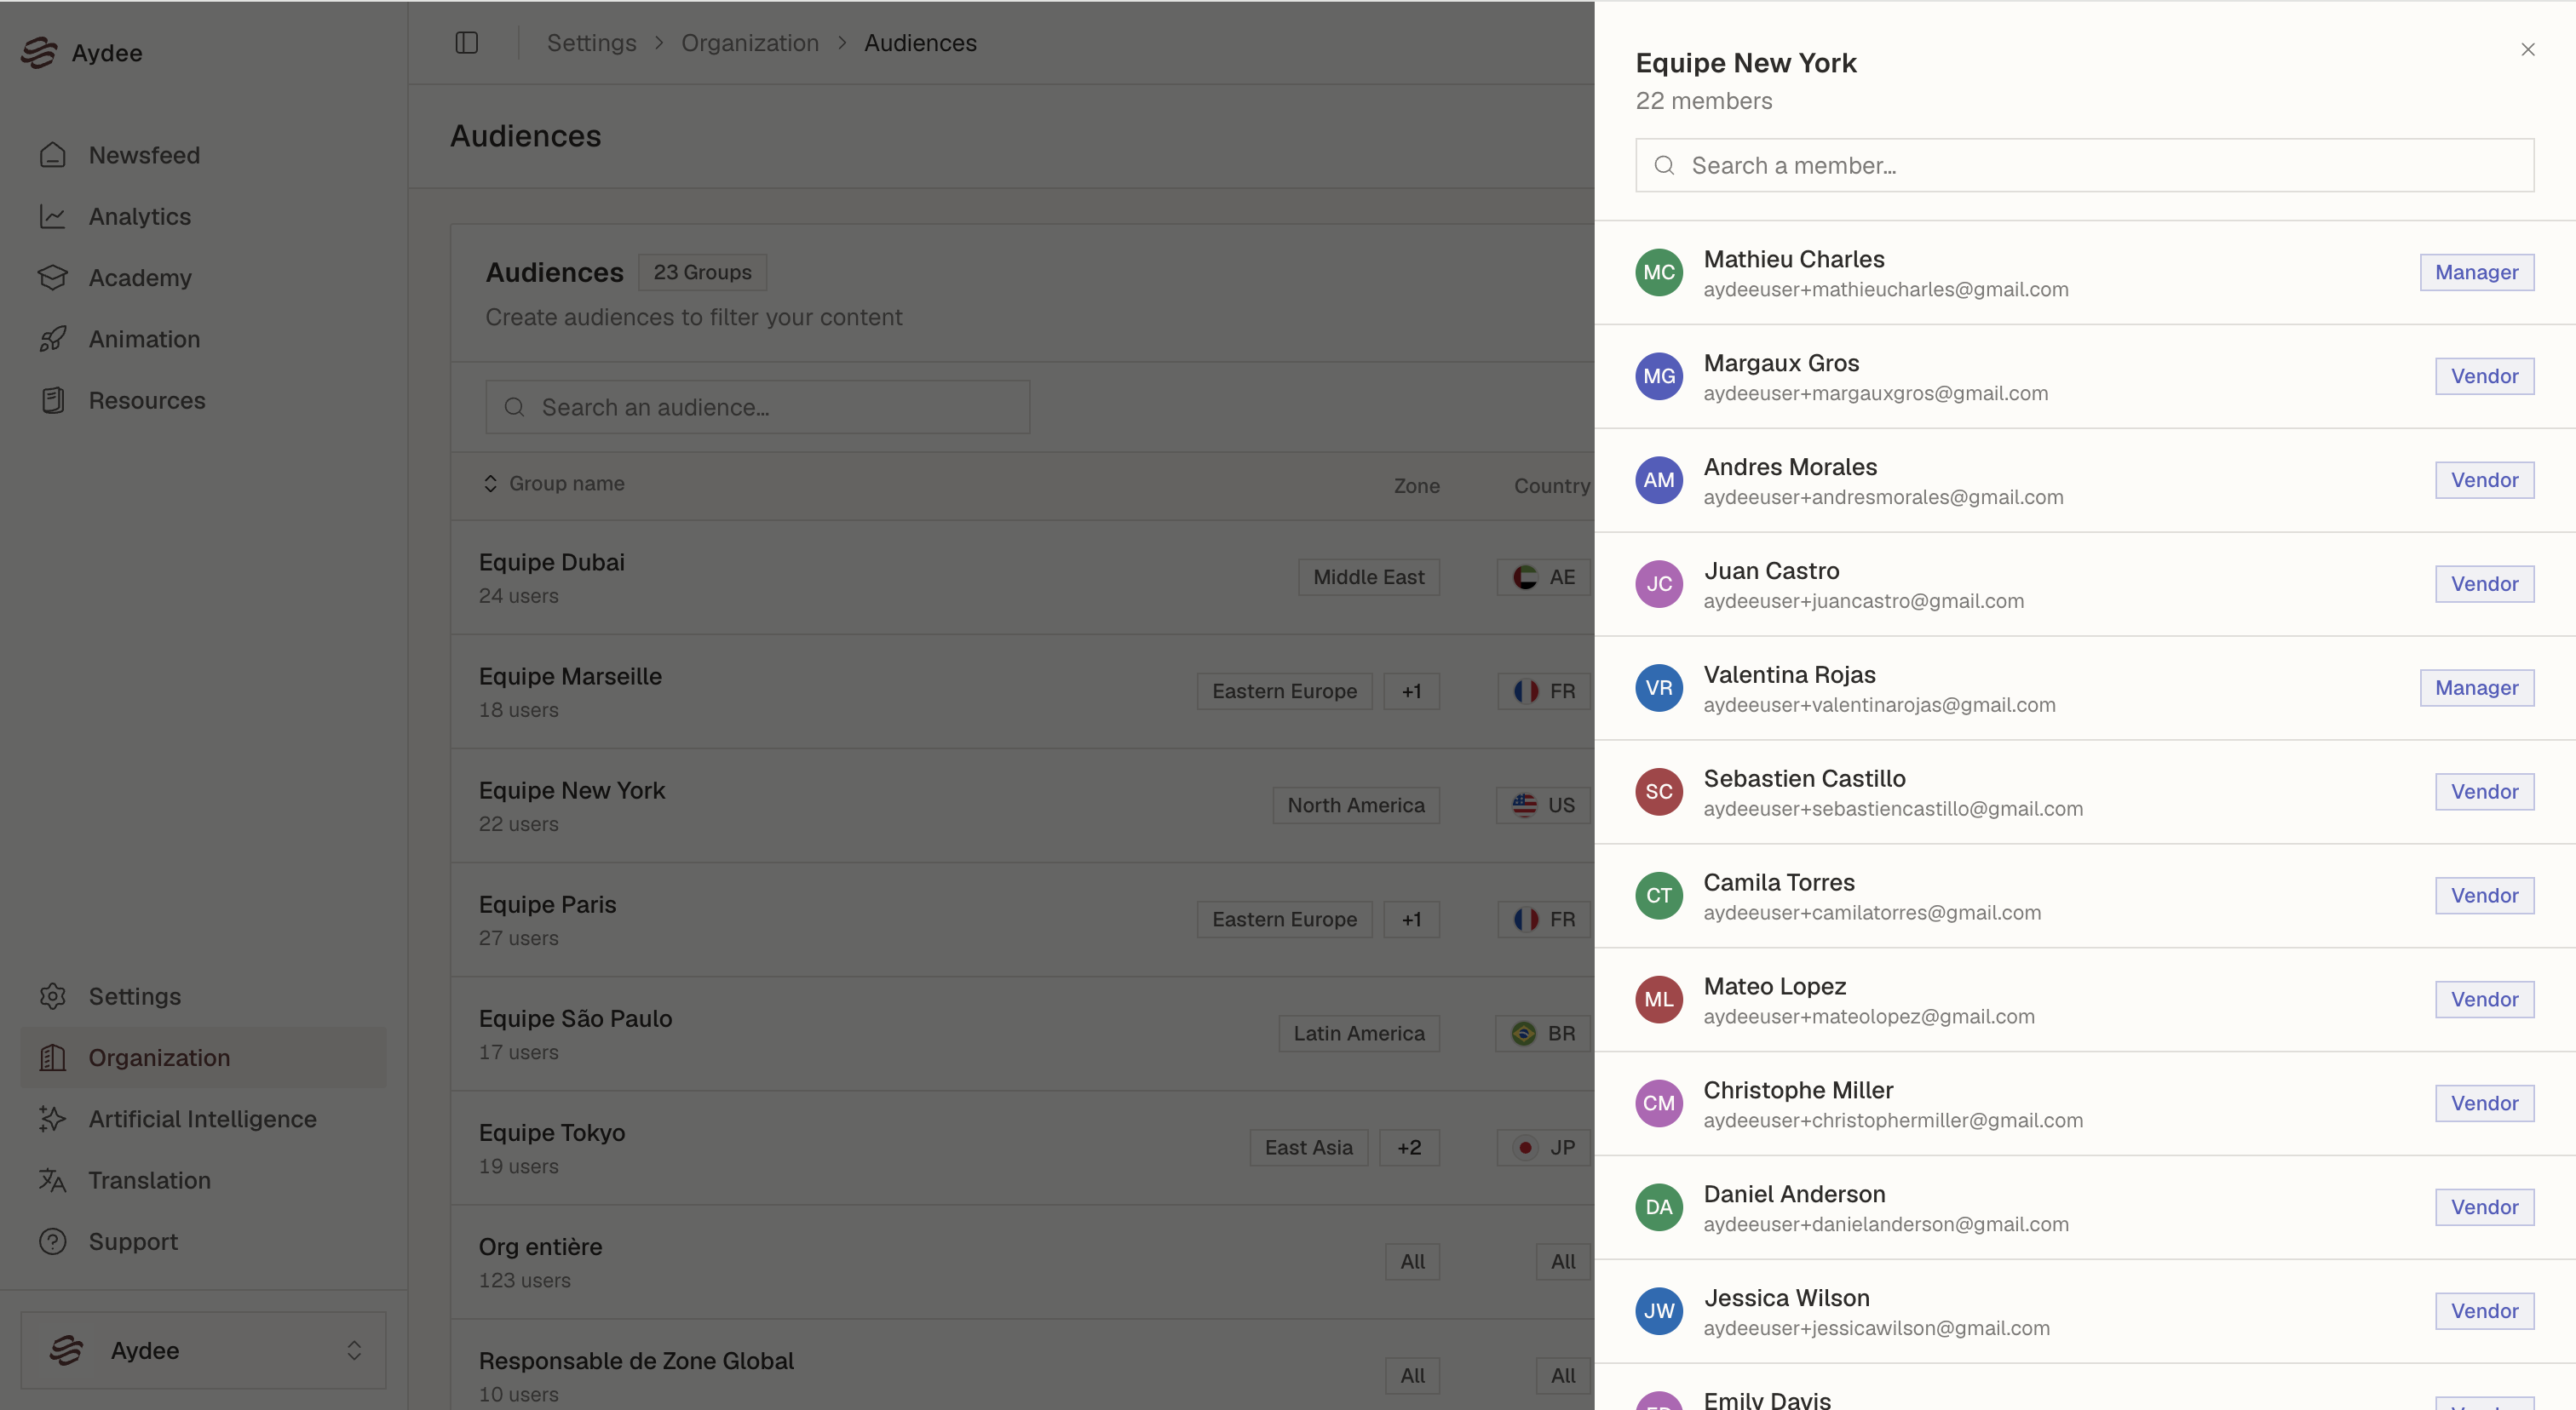Open the Equipe Dubai audience row
The image size is (2576, 1410).
pyautogui.click(x=1022, y=577)
